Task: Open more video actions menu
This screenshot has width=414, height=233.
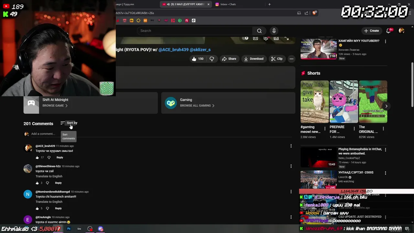Action: 291,59
